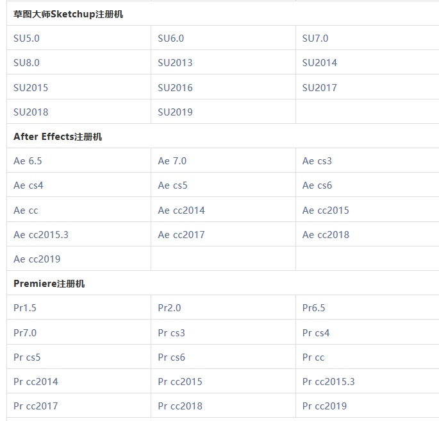Click the Ae cc2015.3 link
The height and width of the screenshot is (421, 439).
(41, 235)
